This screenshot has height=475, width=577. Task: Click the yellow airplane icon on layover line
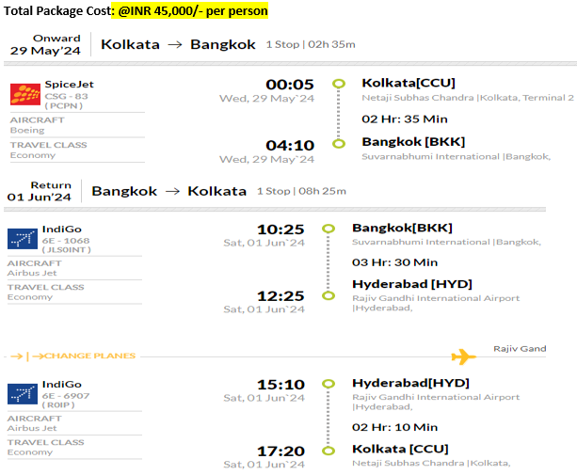[x=464, y=356]
